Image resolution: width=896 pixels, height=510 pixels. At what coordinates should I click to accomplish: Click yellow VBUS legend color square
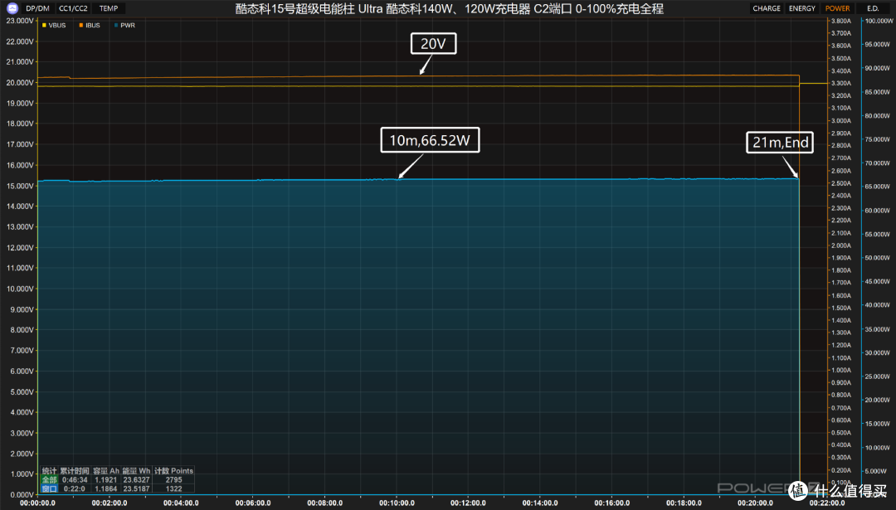(x=44, y=25)
